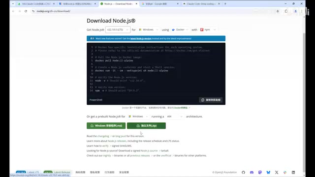Click the browser forward arrow

pos(20,11)
